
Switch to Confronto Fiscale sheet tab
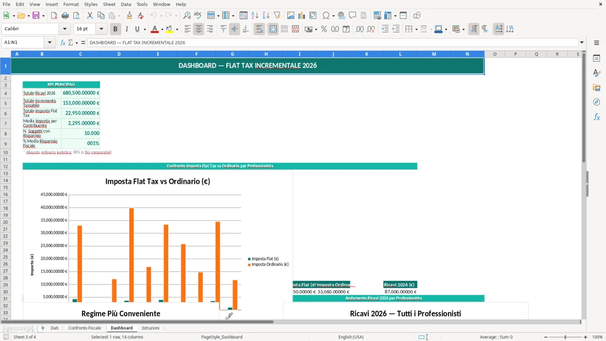click(x=85, y=328)
